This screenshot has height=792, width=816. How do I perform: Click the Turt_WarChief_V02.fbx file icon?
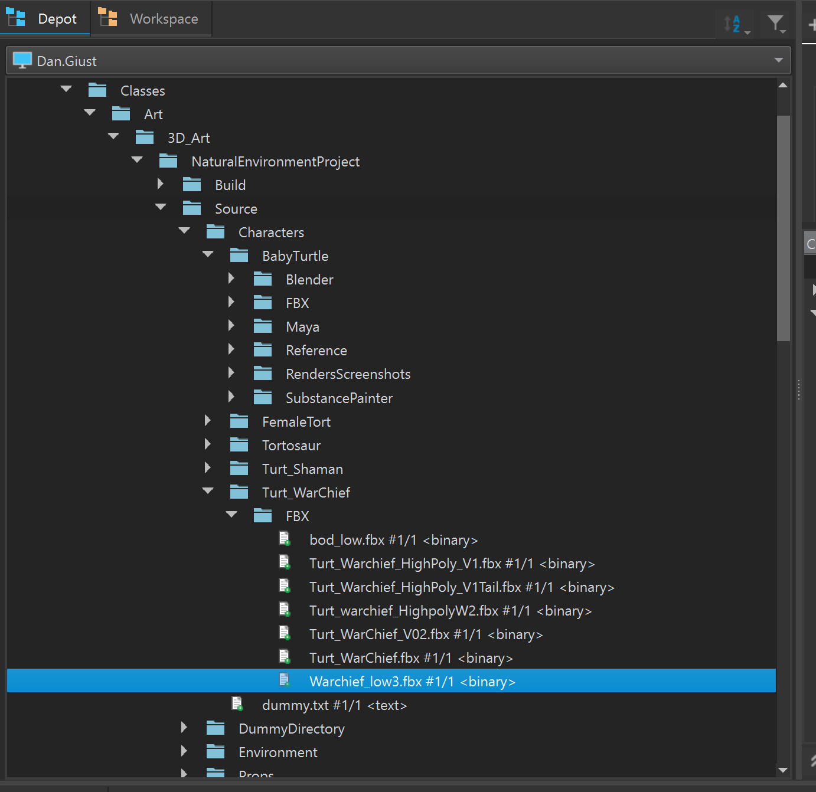click(x=285, y=633)
